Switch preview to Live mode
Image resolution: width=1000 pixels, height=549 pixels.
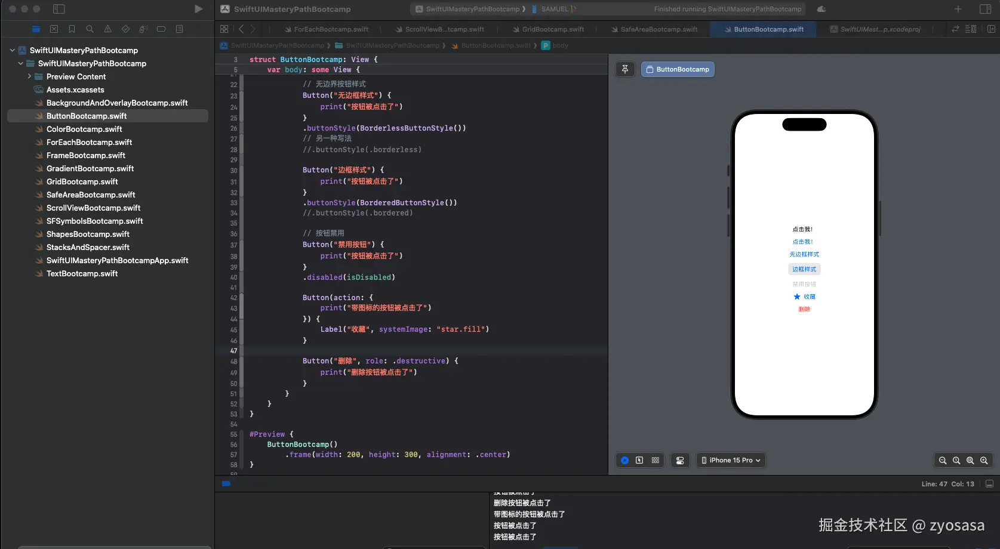pyautogui.click(x=624, y=460)
